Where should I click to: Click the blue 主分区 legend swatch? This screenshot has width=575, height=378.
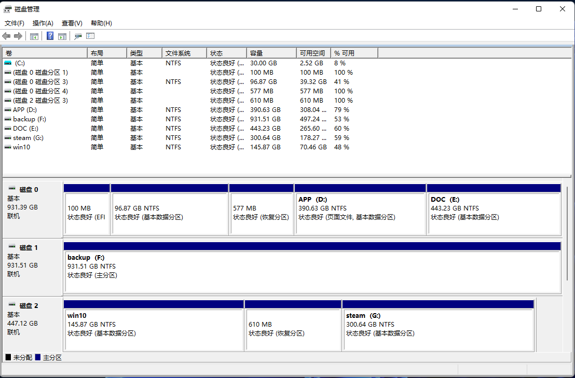point(38,358)
